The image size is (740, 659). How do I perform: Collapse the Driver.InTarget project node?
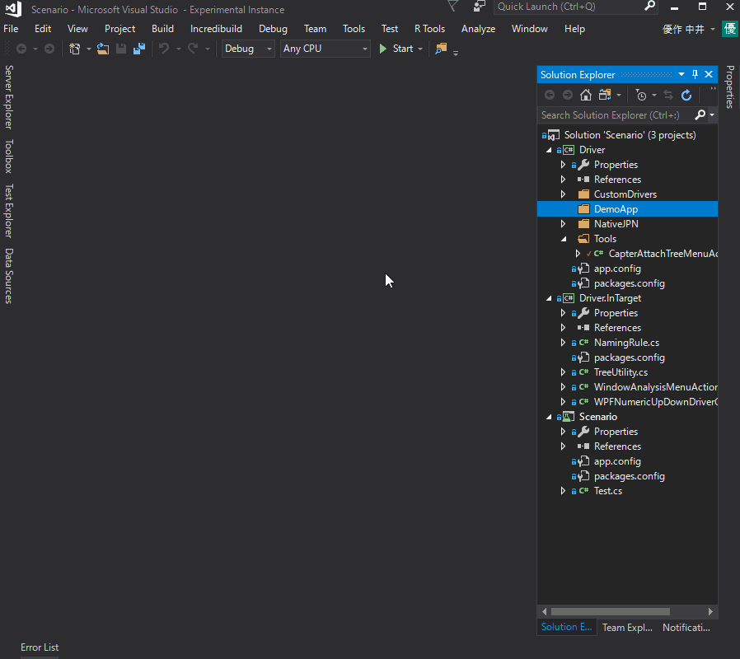coord(549,298)
